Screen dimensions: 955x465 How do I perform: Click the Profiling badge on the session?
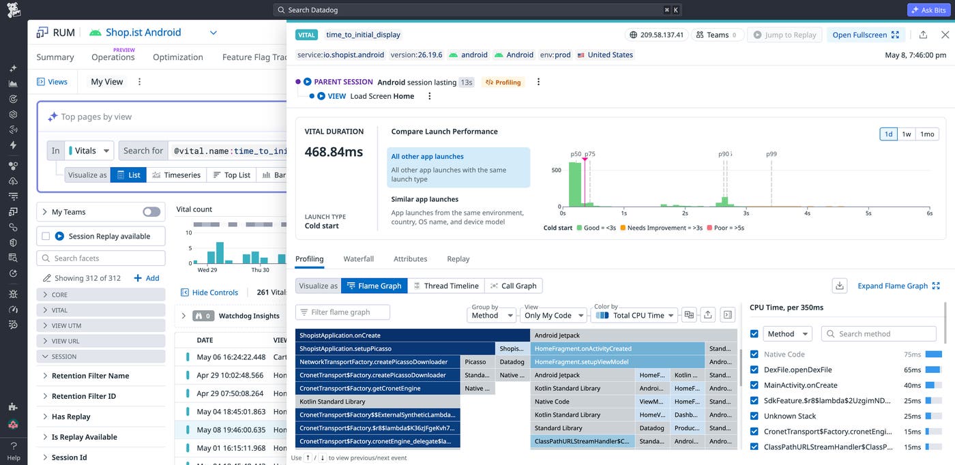(503, 82)
